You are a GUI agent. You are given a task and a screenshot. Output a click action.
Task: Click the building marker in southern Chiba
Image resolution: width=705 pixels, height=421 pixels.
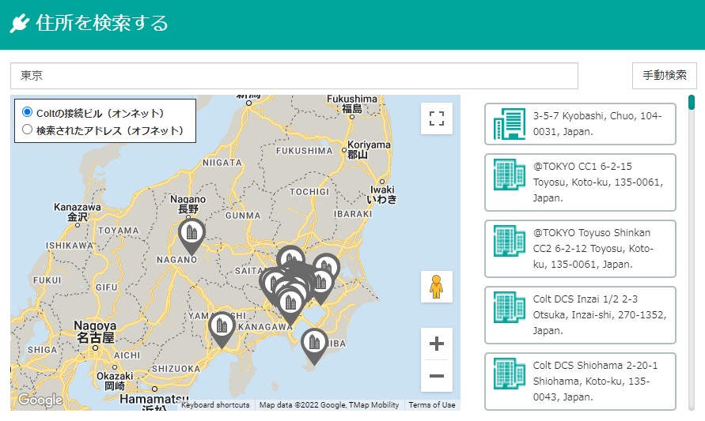click(x=314, y=344)
